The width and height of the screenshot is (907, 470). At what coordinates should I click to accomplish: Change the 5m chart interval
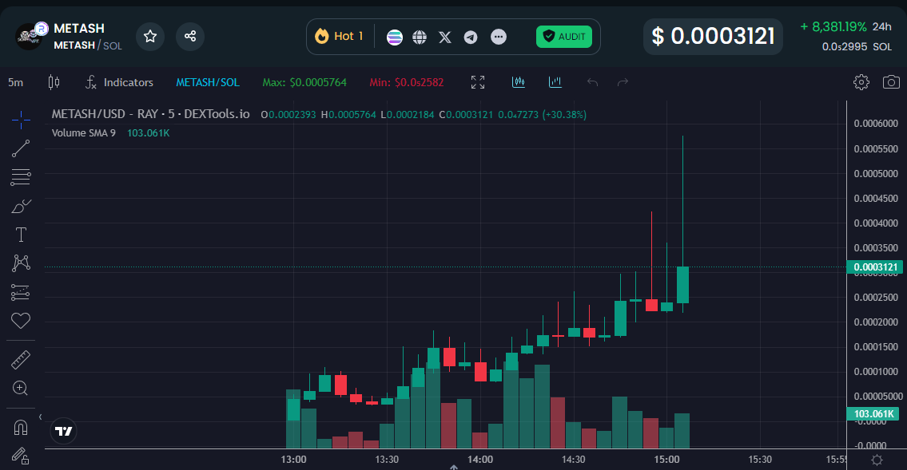[16, 82]
